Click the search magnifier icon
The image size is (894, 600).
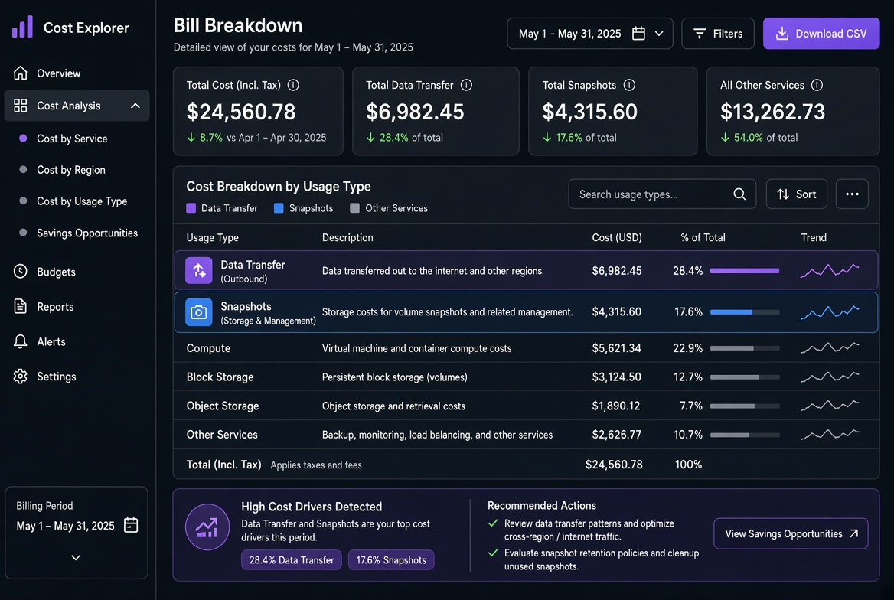[x=739, y=194]
